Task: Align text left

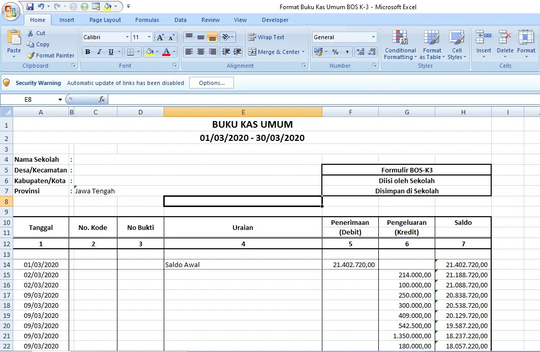Action: [189, 52]
